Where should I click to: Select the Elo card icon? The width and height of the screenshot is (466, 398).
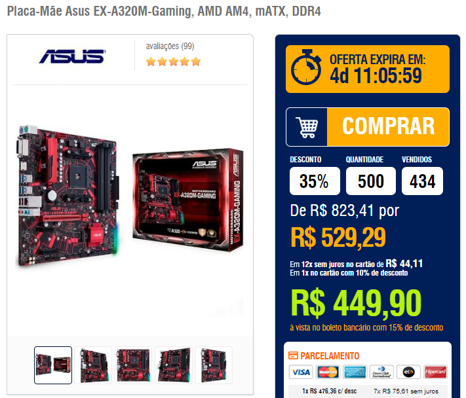(408, 372)
